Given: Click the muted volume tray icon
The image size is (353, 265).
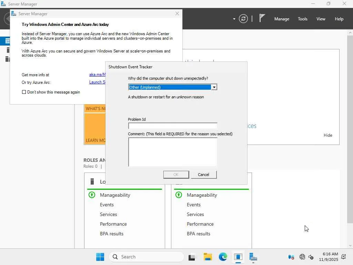Looking at the screenshot, I should 311,257.
